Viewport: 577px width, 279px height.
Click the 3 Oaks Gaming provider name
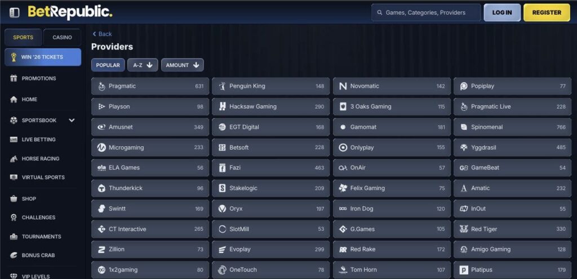coord(371,106)
